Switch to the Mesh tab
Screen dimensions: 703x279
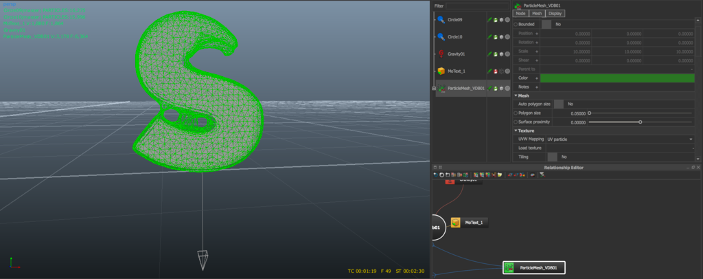(x=537, y=14)
